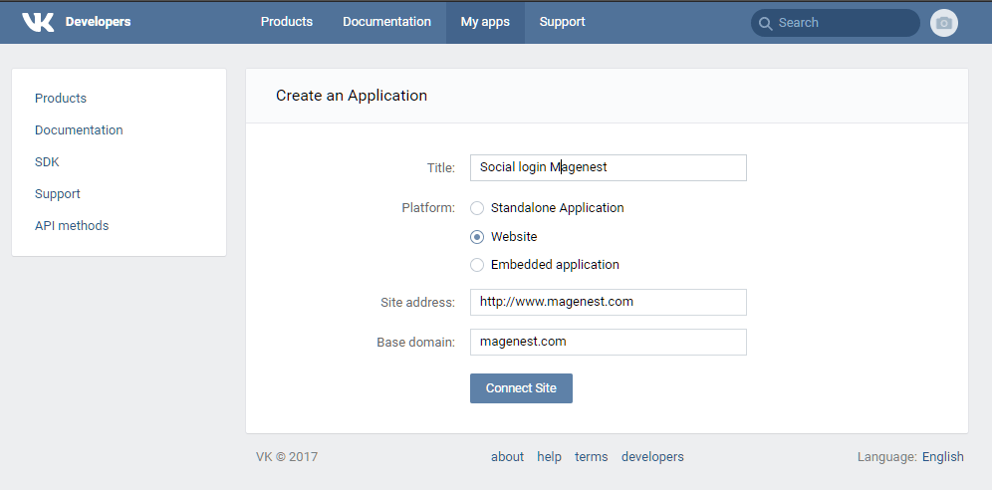The width and height of the screenshot is (992, 490).
Task: Click the 'Platform:' label
Action: click(x=428, y=208)
